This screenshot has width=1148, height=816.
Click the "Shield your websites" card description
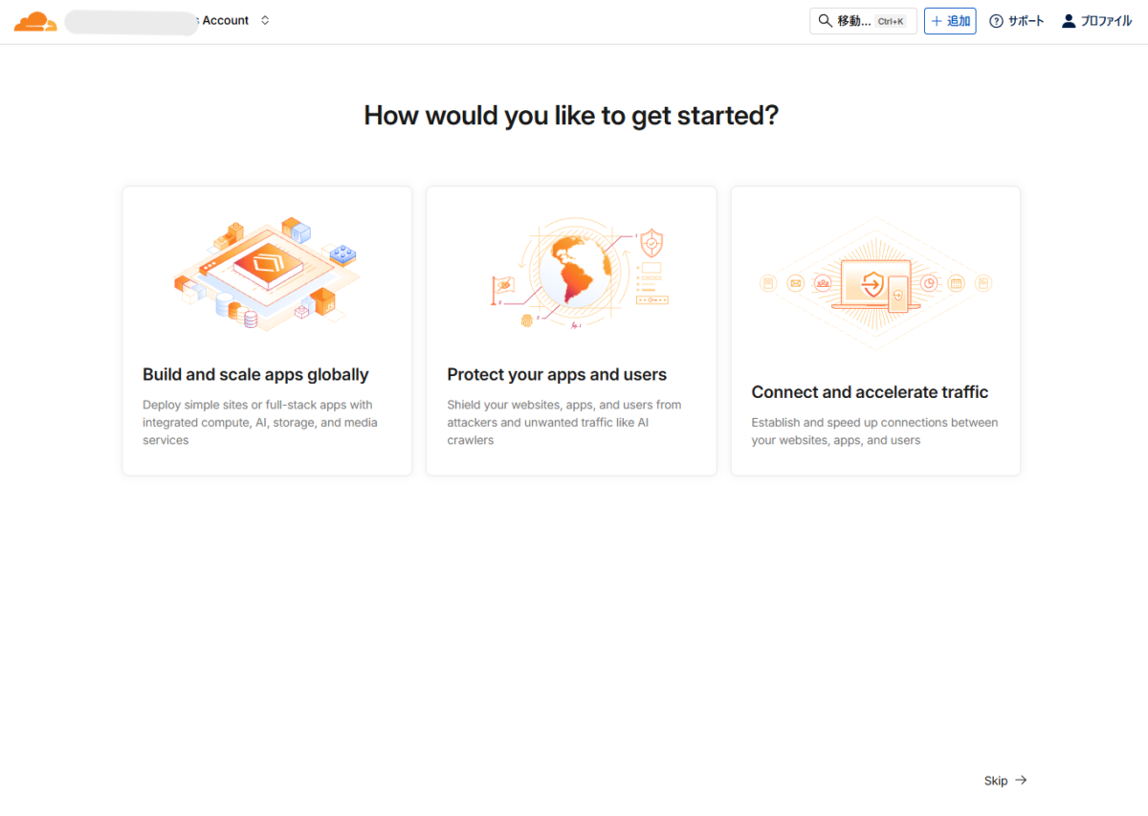[x=564, y=423]
